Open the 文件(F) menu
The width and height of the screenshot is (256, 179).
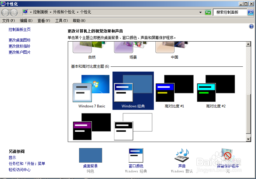click(9, 21)
